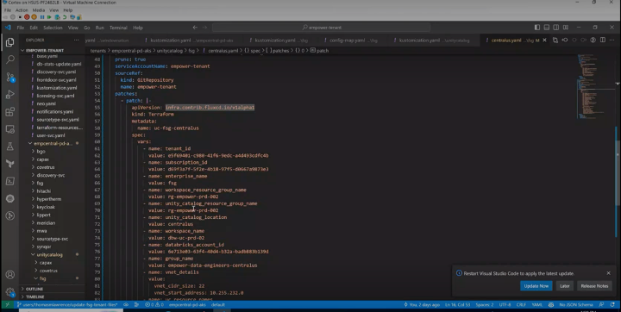Open the Search view in the activity bar
The height and width of the screenshot is (312, 621).
10,59
